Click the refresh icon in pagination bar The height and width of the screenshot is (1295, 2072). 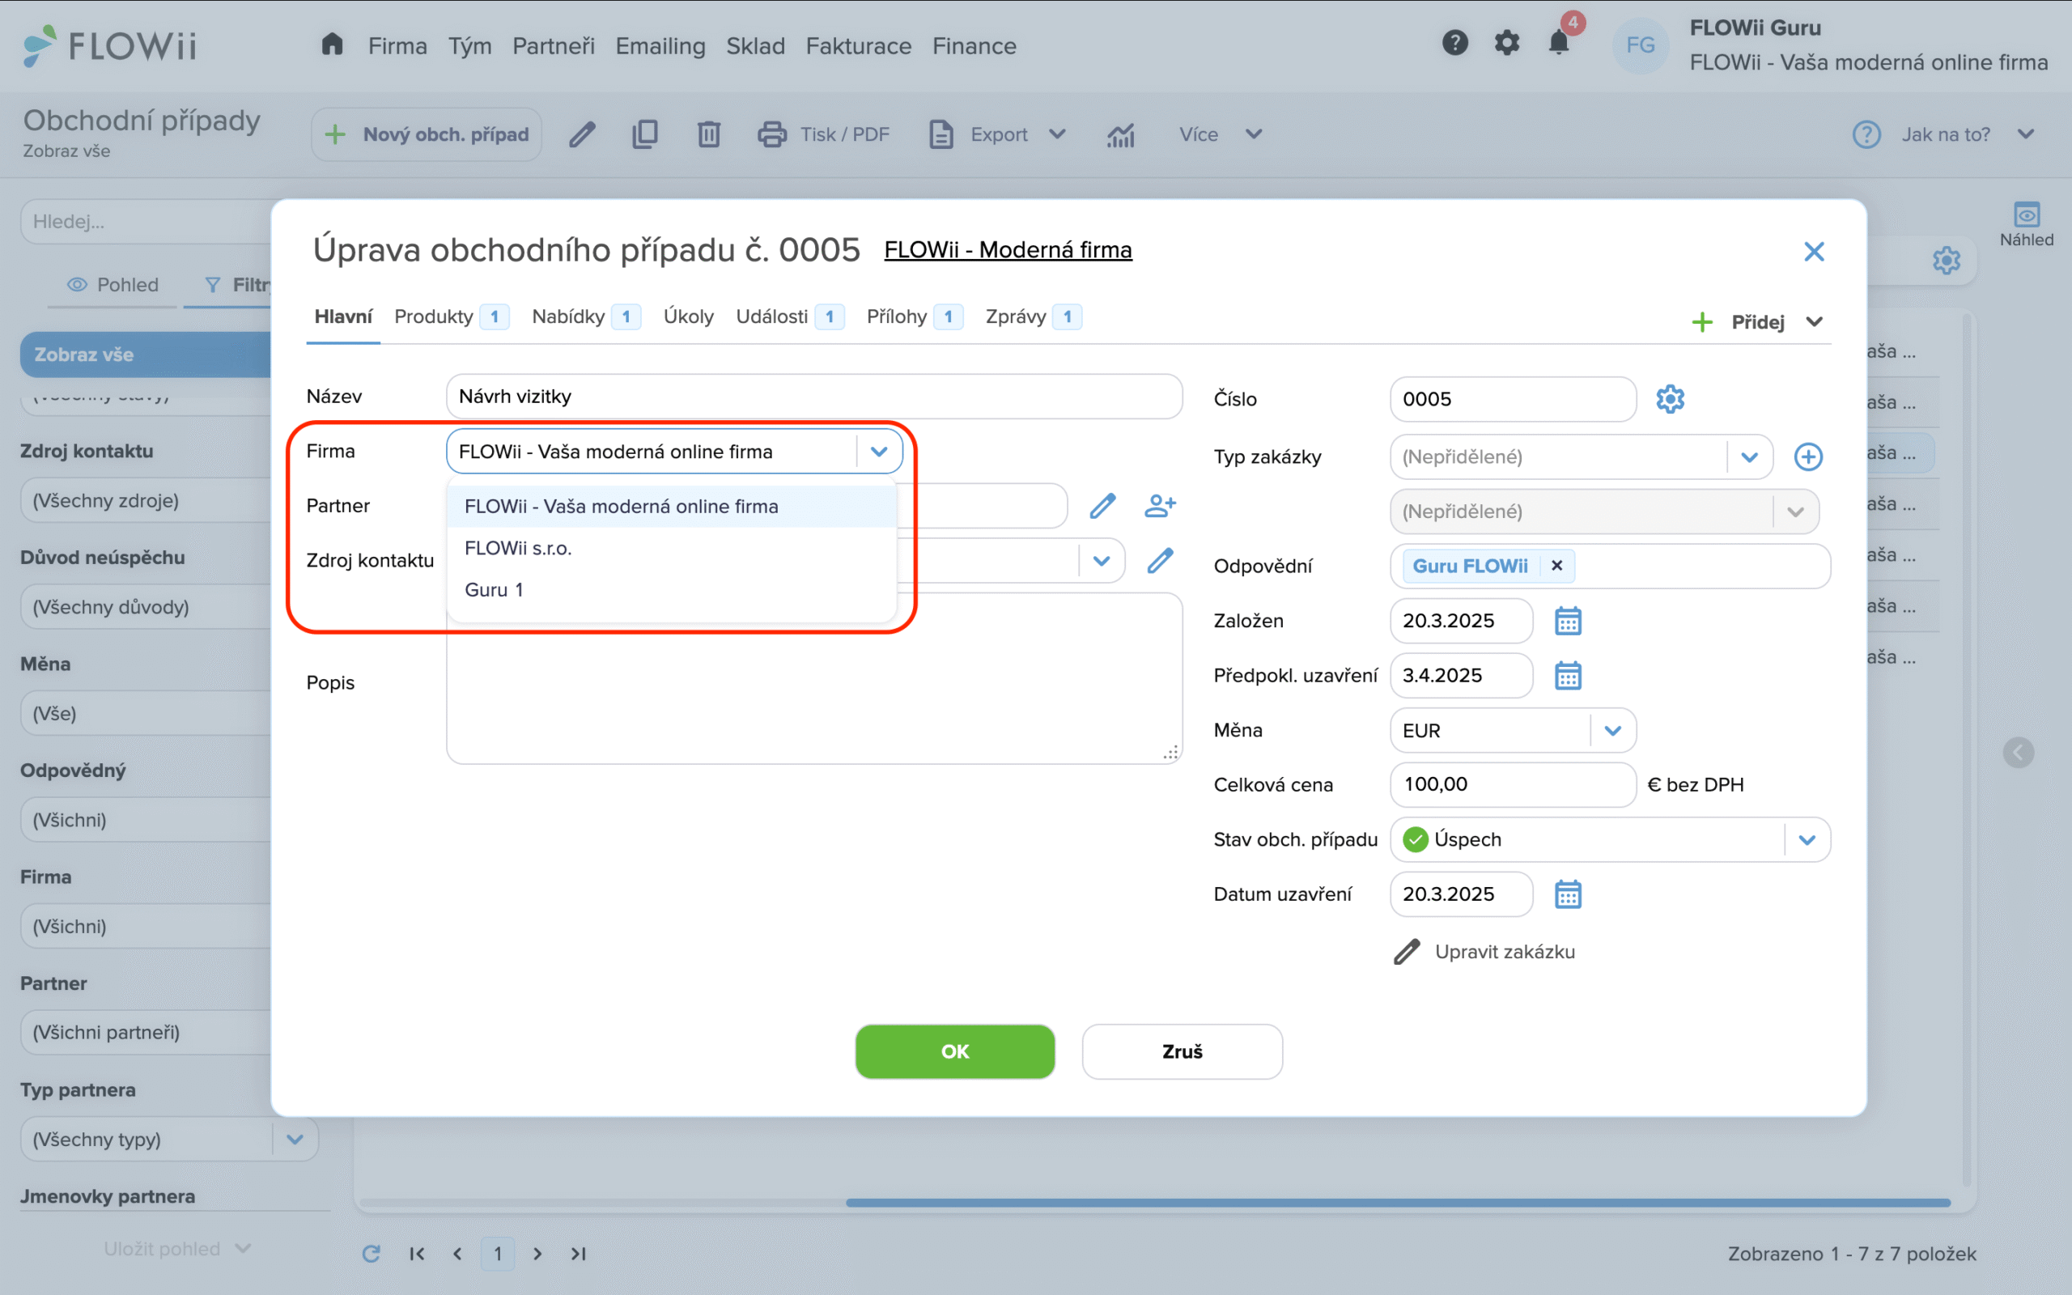pyautogui.click(x=371, y=1254)
